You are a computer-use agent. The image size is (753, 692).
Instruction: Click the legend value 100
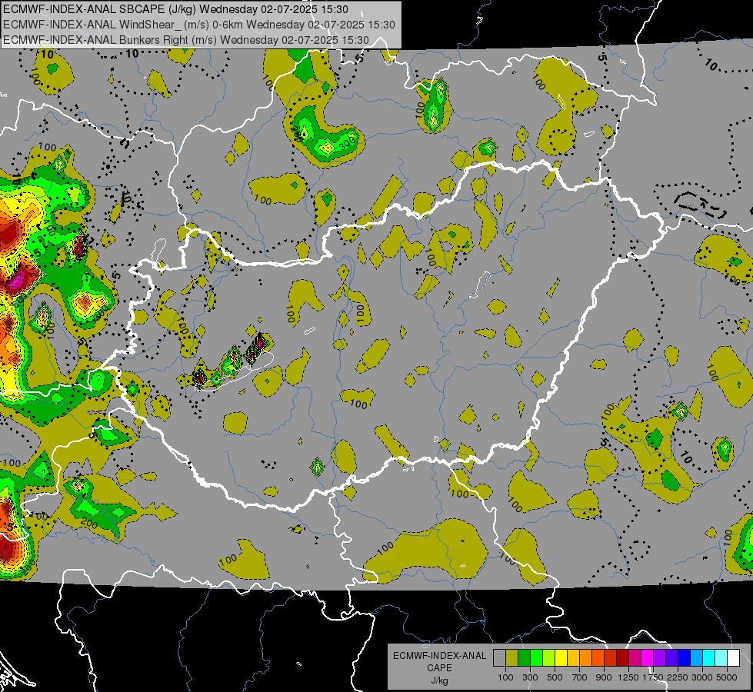(x=505, y=677)
